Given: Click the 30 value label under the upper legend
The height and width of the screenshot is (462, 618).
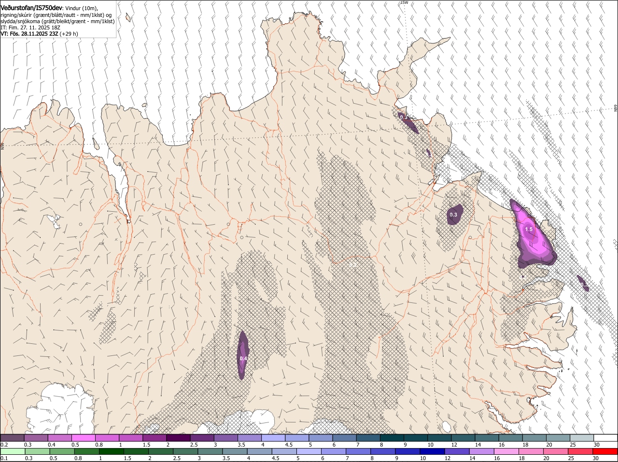Looking at the screenshot, I should (596, 445).
